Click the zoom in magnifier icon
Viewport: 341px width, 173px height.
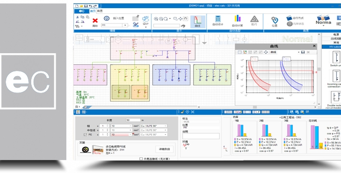pyautogui.click(x=156, y=19)
